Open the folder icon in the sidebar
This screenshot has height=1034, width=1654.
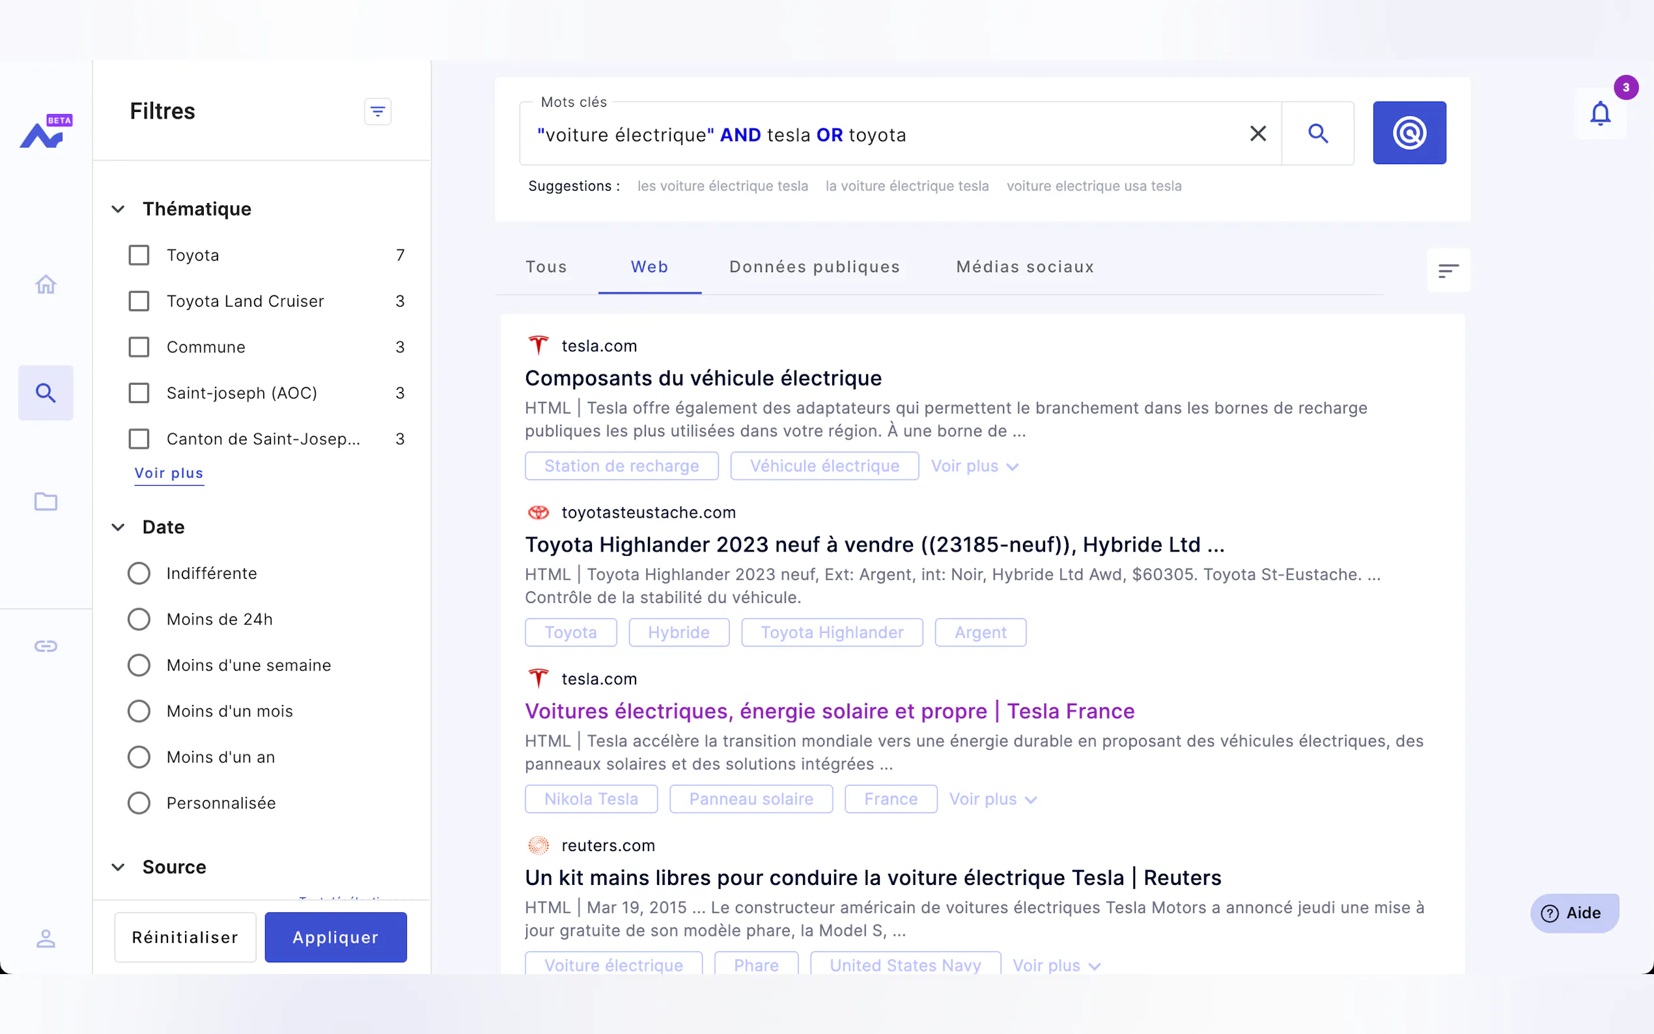(x=46, y=501)
